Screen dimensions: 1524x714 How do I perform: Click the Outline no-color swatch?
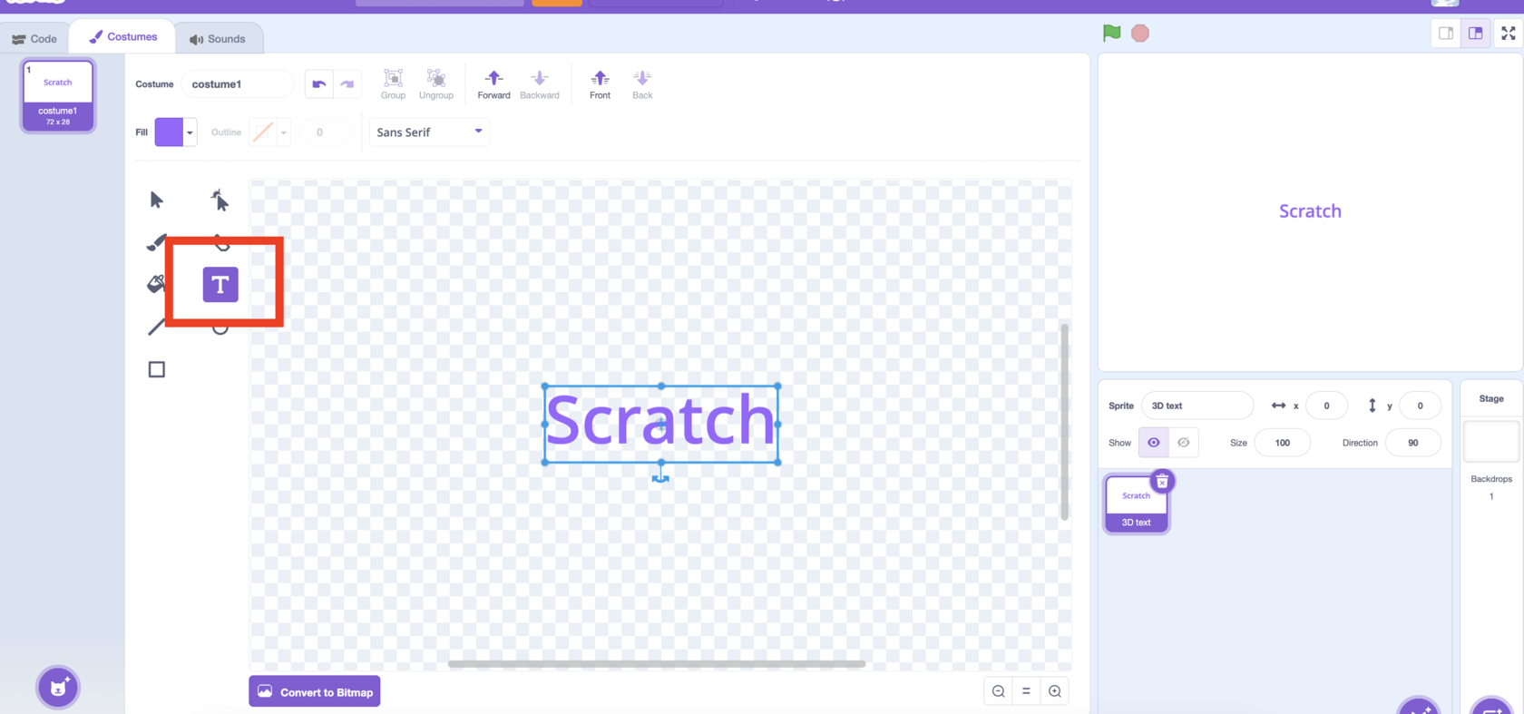point(263,132)
